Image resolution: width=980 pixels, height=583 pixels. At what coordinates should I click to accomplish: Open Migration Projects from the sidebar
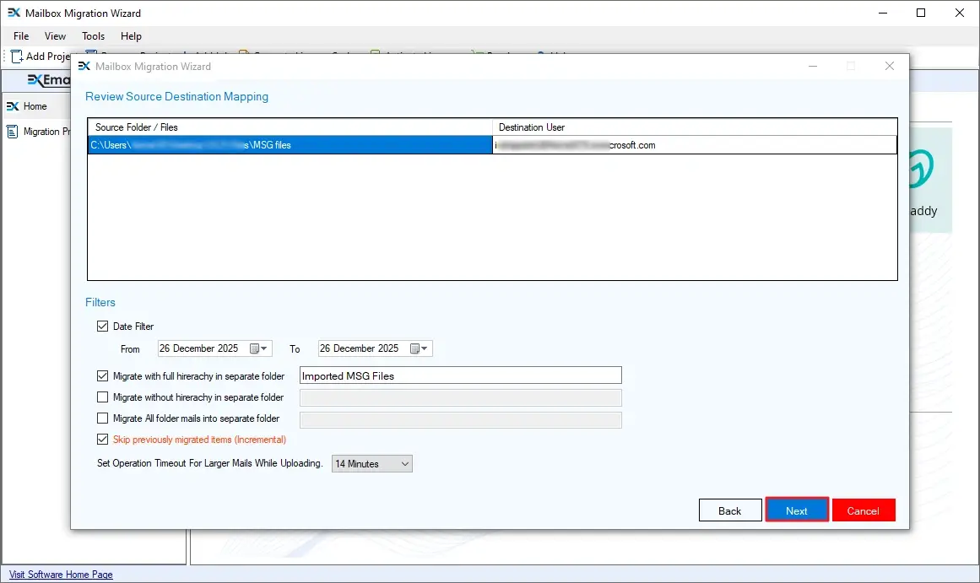pyautogui.click(x=12, y=131)
